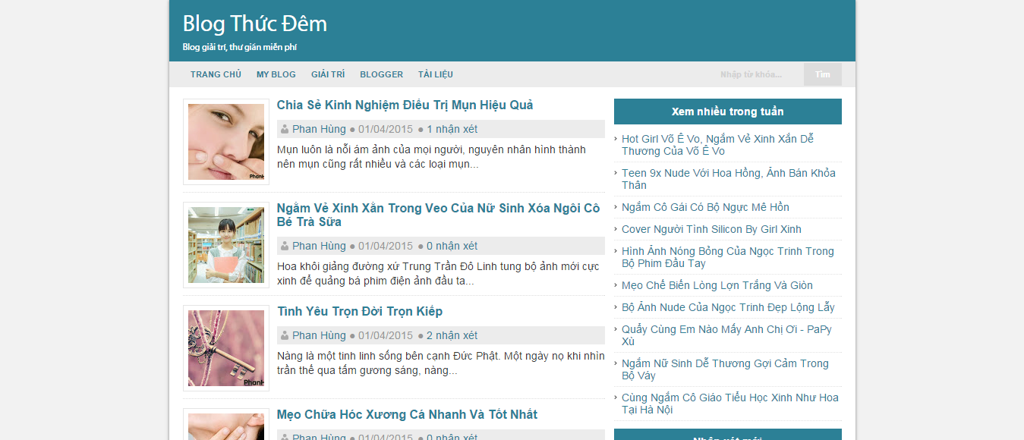Open "Ngắm Nữ Sinh Dễ Thương Gợi Cảm" link
The image size is (1024, 440).
(x=725, y=369)
